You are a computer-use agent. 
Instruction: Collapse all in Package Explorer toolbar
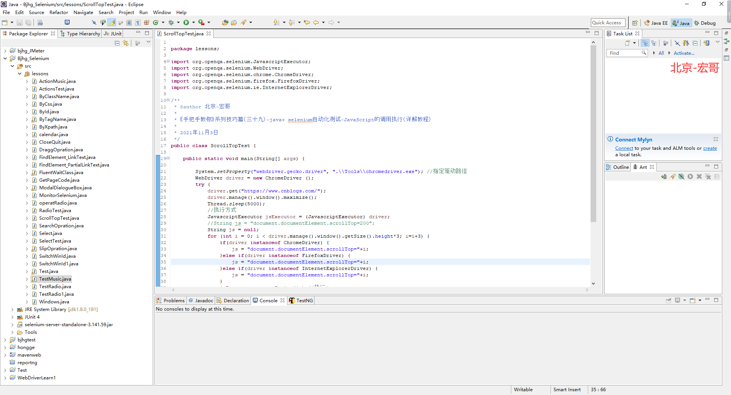[117, 43]
